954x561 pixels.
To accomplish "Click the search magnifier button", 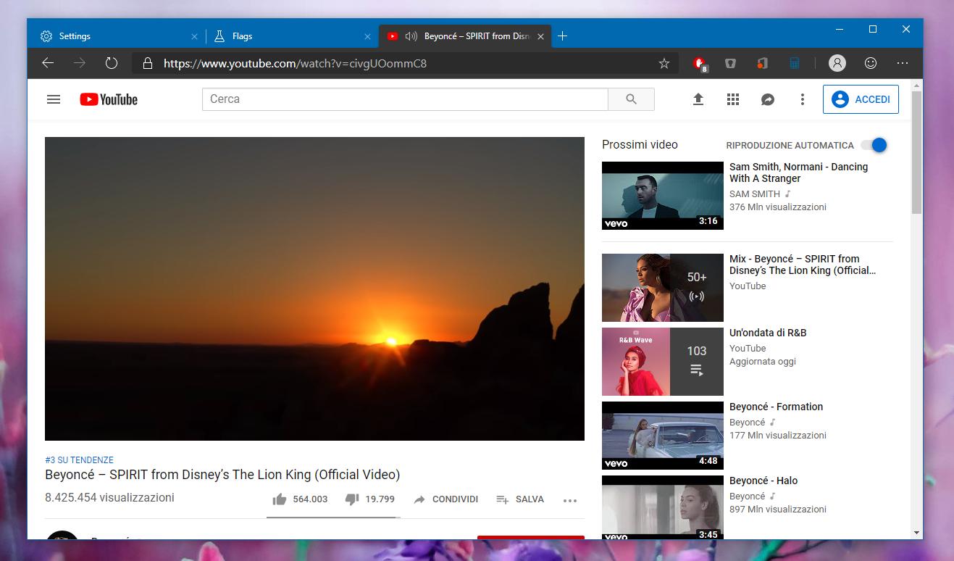I will coord(631,99).
